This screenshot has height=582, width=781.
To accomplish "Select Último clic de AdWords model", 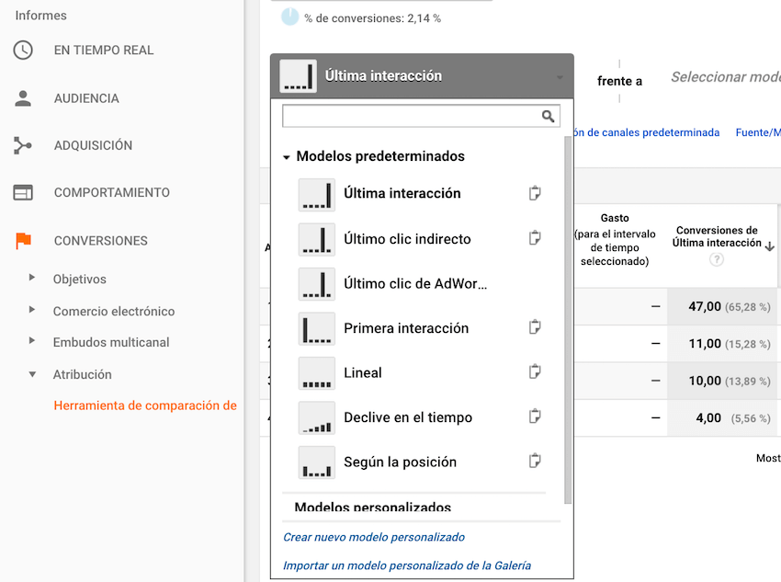I will pos(415,283).
